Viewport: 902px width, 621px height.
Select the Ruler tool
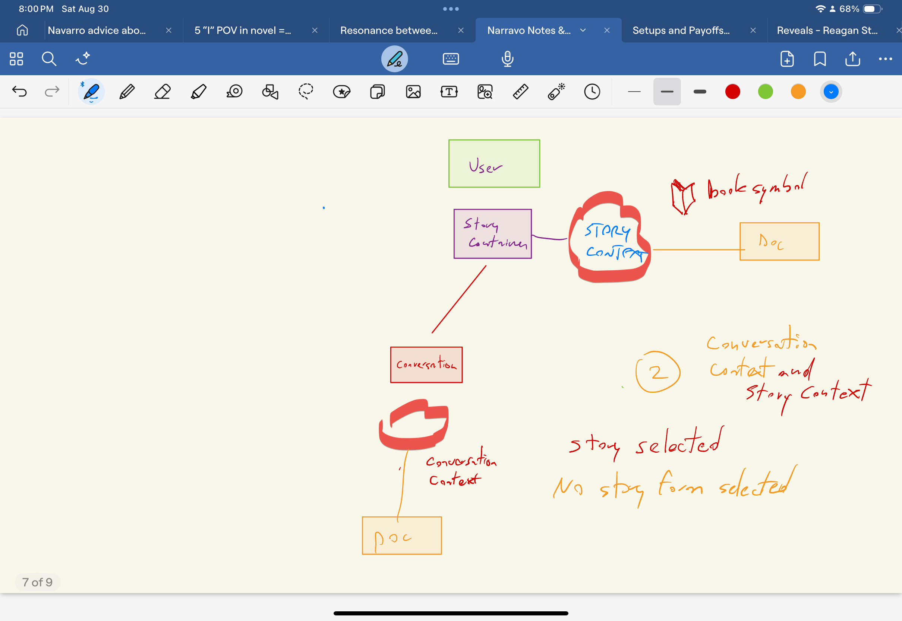coord(520,92)
